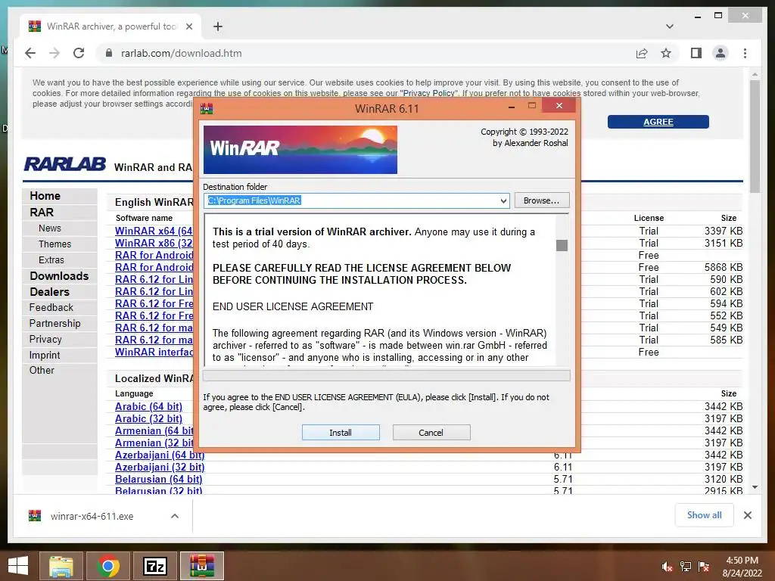The width and height of the screenshot is (775, 581).
Task: Click the share page icon in the address bar
Action: point(642,54)
